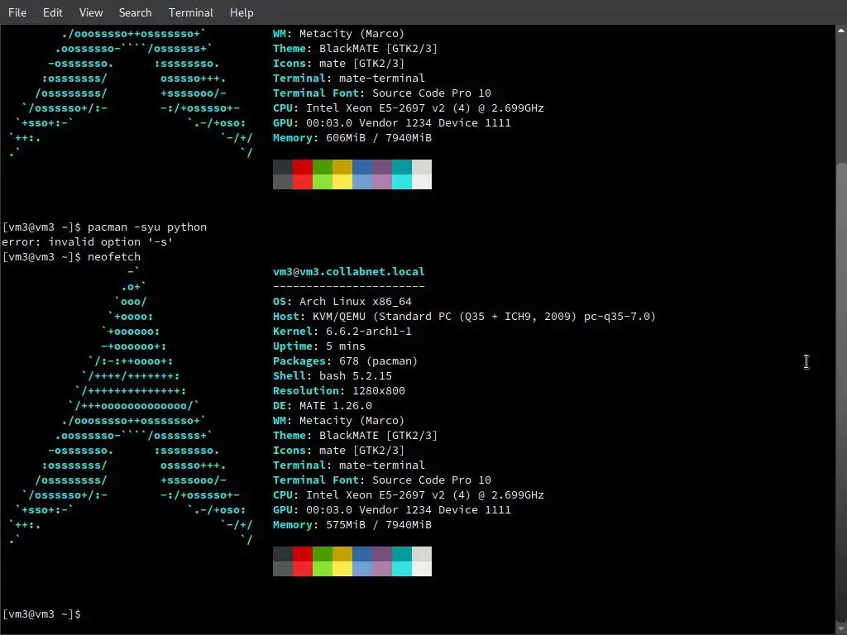Image resolution: width=847 pixels, height=635 pixels.
Task: Open the Help menu
Action: [242, 12]
